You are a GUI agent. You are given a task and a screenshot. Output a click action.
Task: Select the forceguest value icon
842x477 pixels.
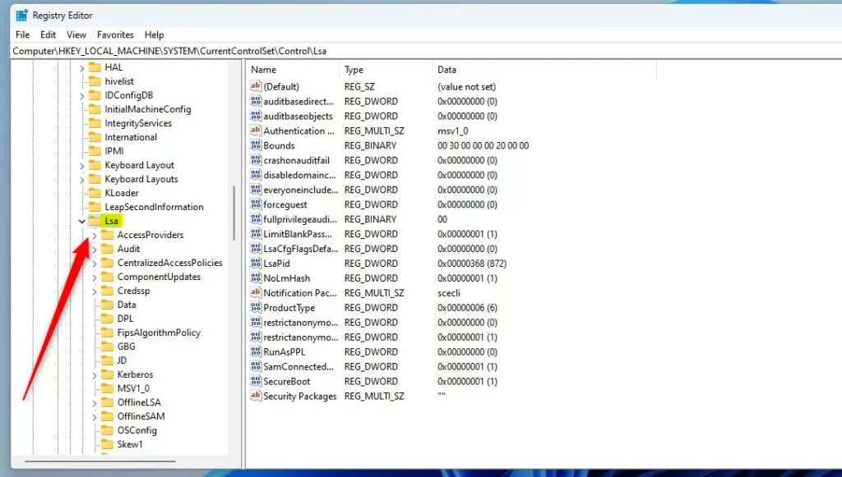click(x=256, y=204)
